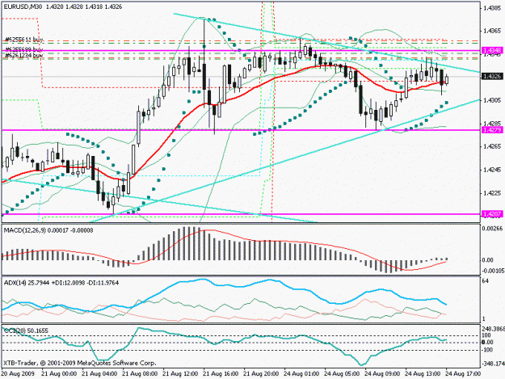Click the 20 Aug 2009 date label
Image resolution: width=505 pixels, height=379 pixels.
[18, 374]
